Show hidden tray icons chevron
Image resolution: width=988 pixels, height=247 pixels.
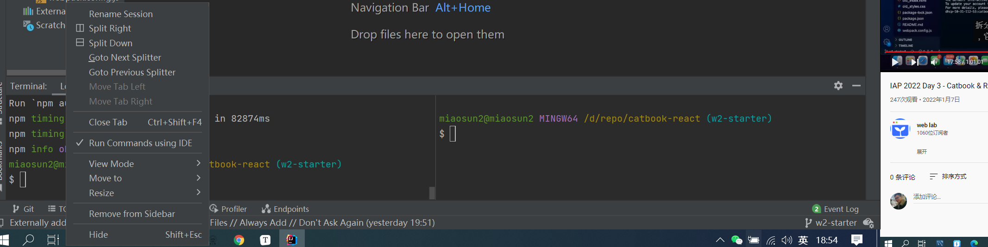720,240
